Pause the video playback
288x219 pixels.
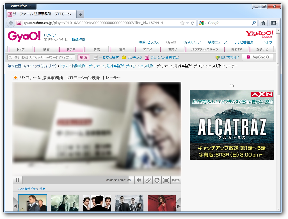tap(17, 180)
